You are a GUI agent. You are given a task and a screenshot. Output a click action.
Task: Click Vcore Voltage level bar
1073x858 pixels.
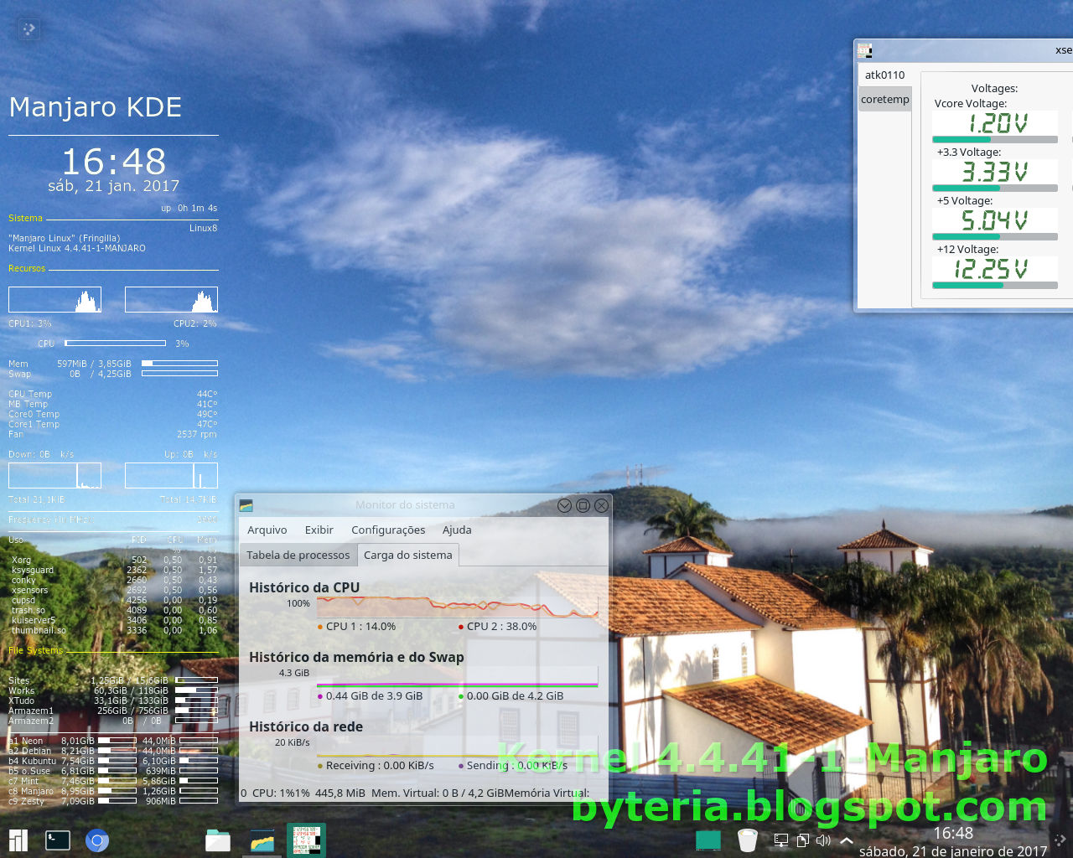coord(995,140)
